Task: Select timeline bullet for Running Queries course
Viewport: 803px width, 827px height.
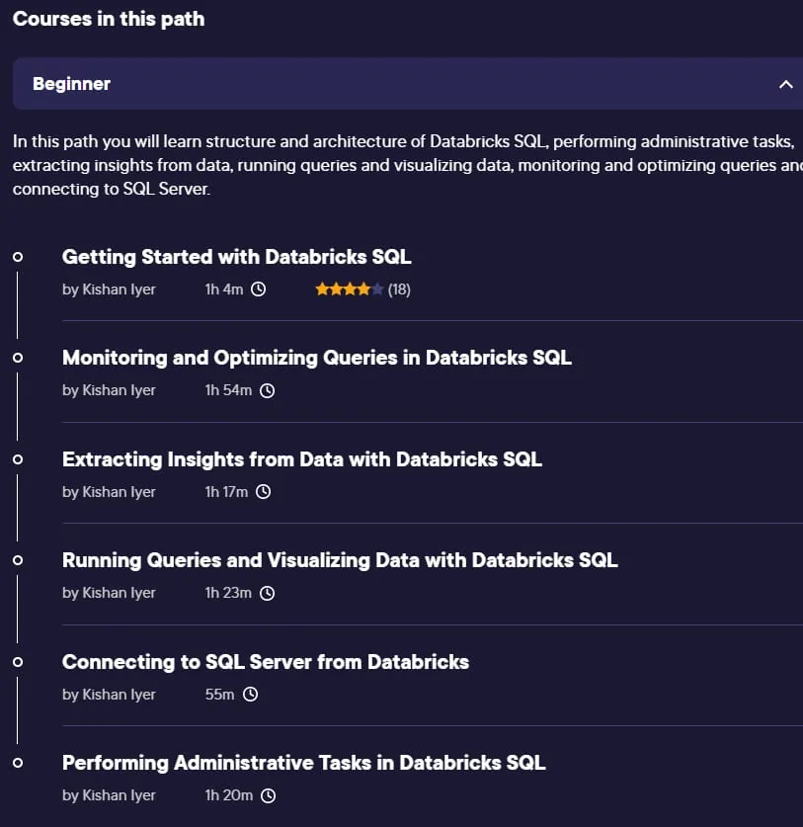Action: coord(18,560)
